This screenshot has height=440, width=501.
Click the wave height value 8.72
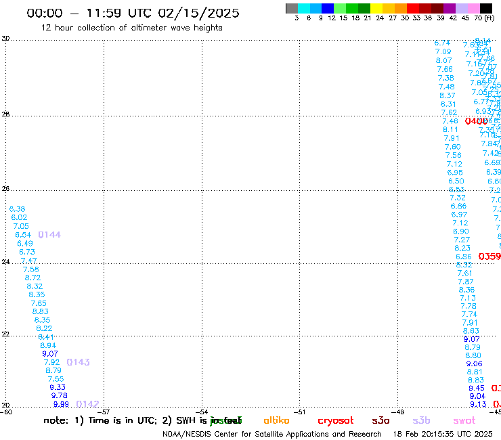33,278
